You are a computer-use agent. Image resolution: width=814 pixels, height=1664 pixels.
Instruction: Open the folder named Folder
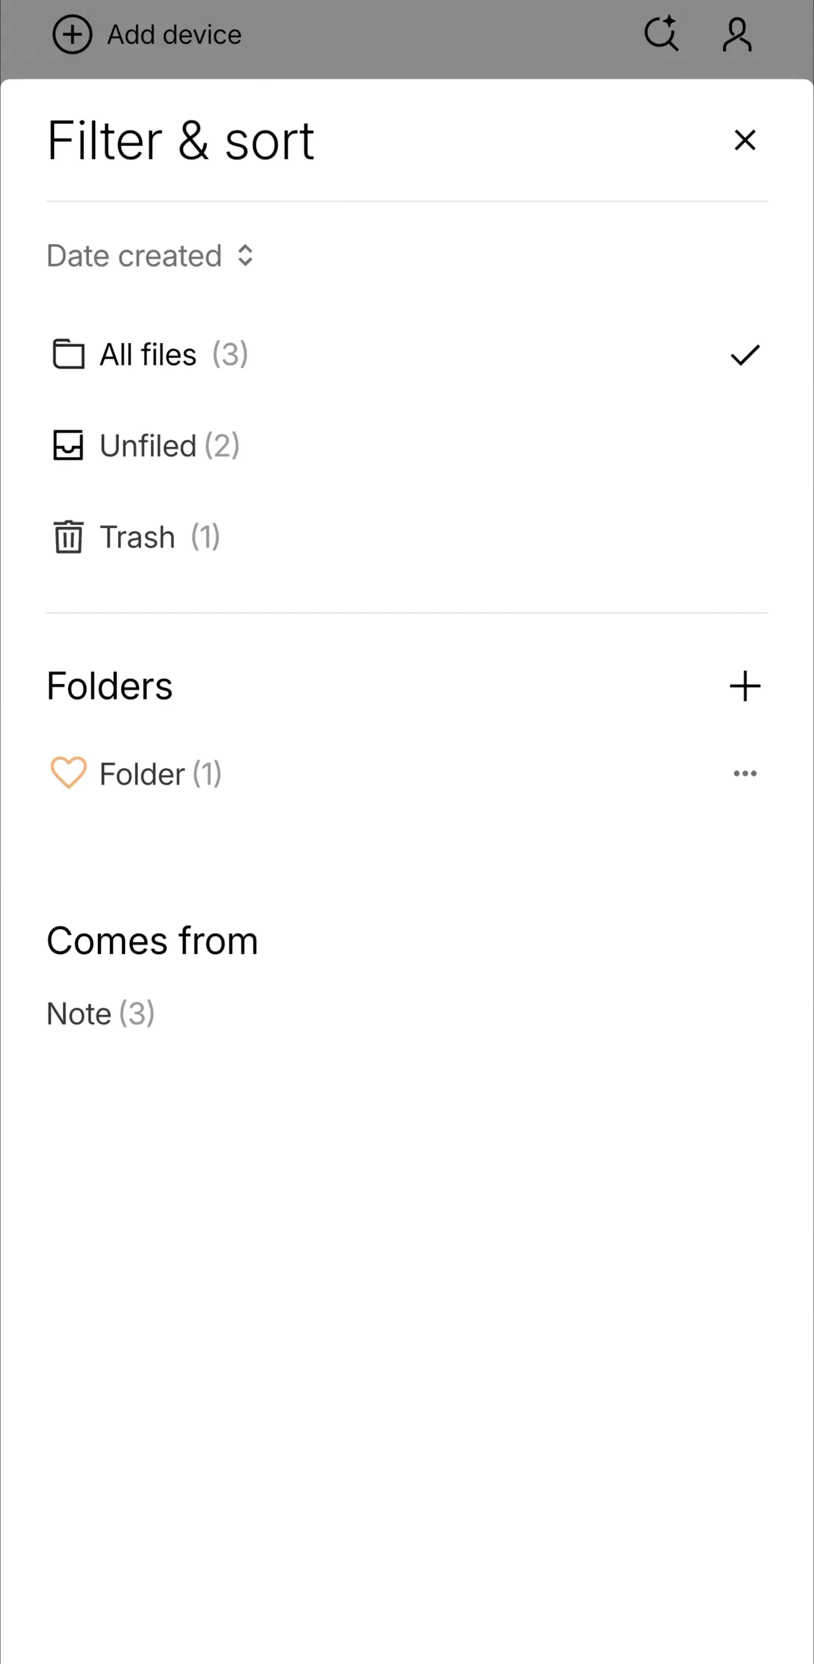(160, 774)
